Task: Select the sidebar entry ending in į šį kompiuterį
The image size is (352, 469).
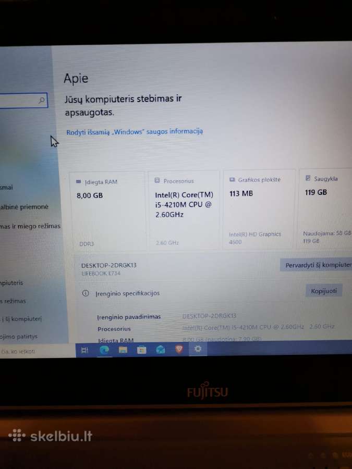Action: (21, 318)
